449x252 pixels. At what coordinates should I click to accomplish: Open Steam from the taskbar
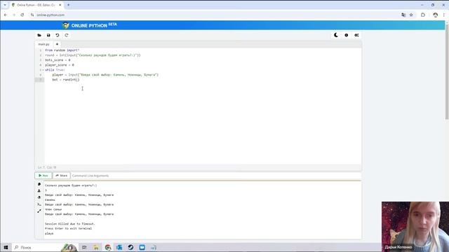130,247
